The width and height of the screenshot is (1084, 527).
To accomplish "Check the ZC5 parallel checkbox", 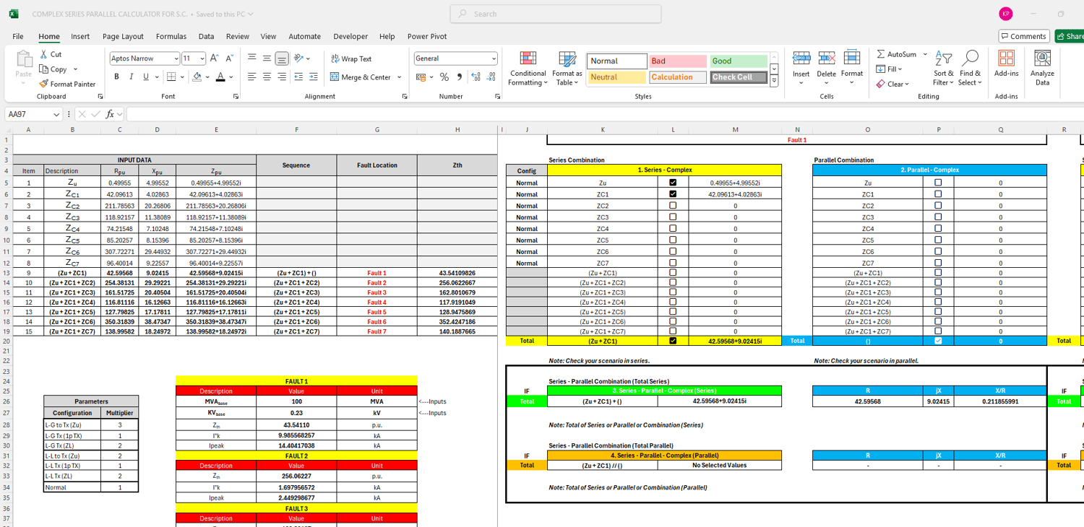I will 938,240.
